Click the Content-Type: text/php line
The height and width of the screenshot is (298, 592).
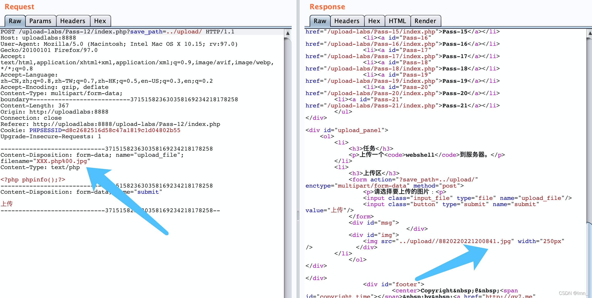coord(40,167)
